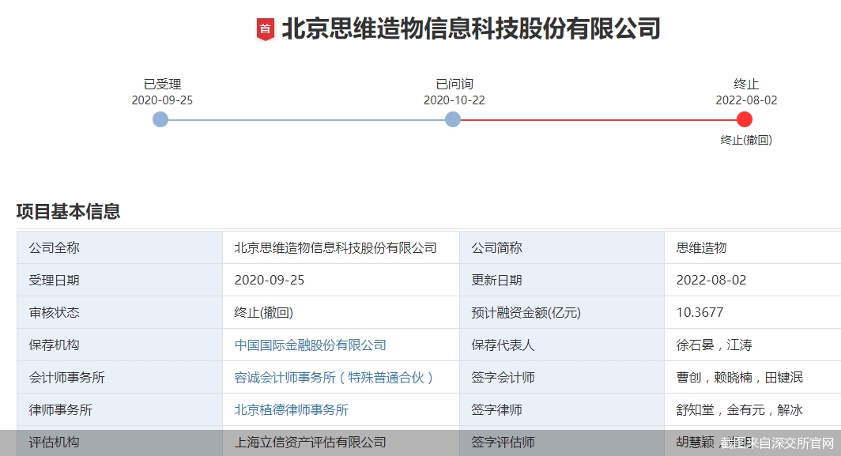841x456 pixels.
Task: Click the red 首 badge icon beside company title
Action: [265, 29]
